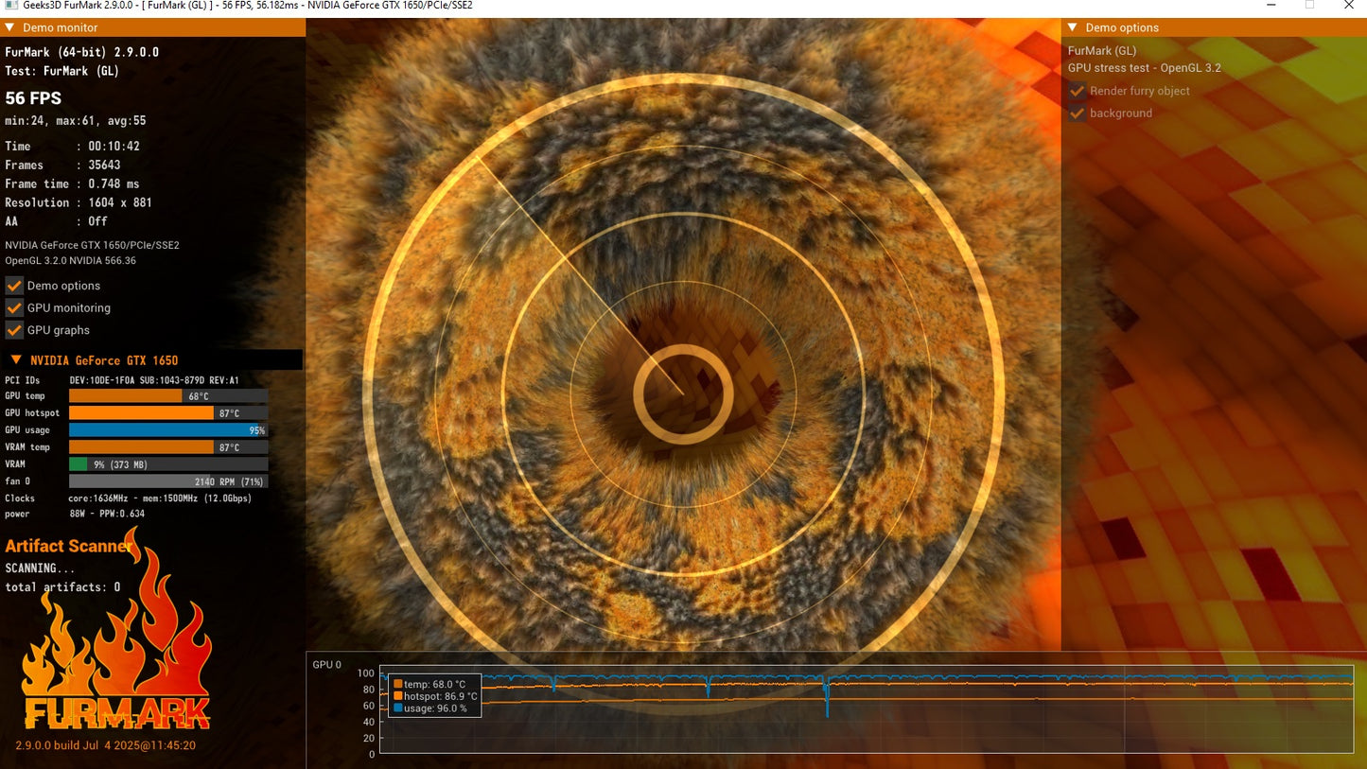The height and width of the screenshot is (769, 1367).
Task: Click the fan 0 RPM bar
Action: (x=167, y=481)
